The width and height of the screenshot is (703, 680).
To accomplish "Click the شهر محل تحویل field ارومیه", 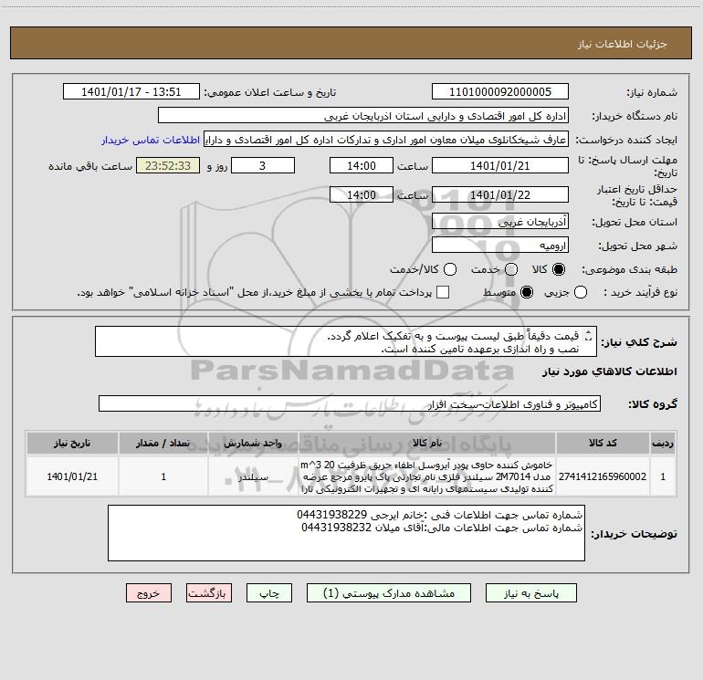I will click(x=500, y=246).
